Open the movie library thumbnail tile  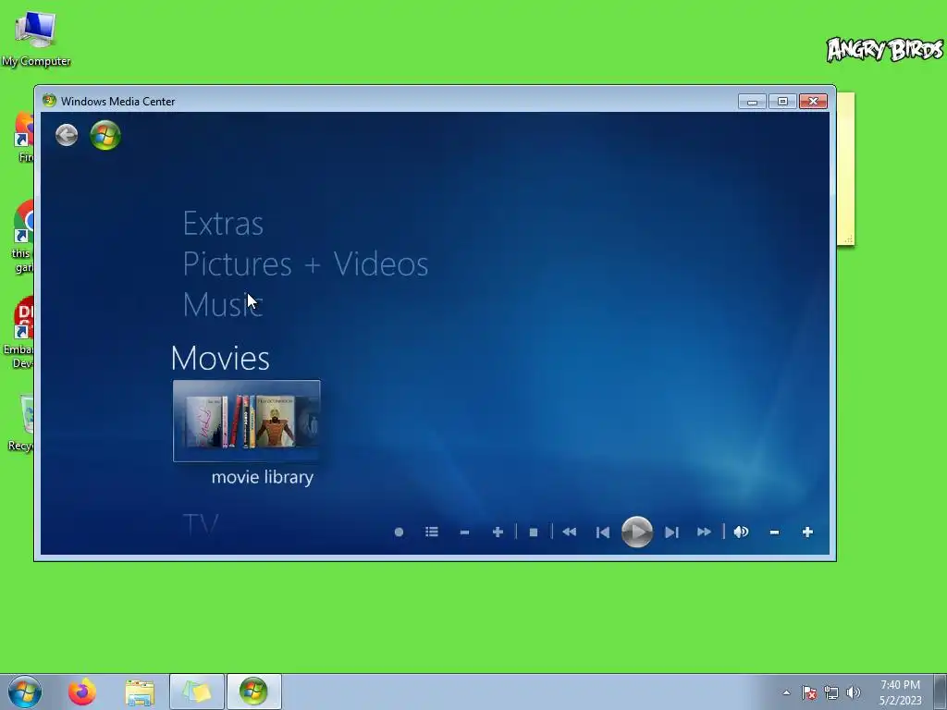click(246, 421)
